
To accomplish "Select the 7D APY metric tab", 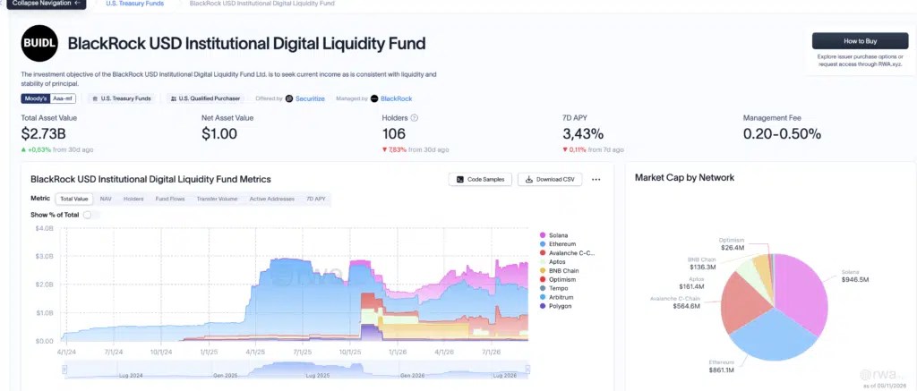I will coord(316,199).
